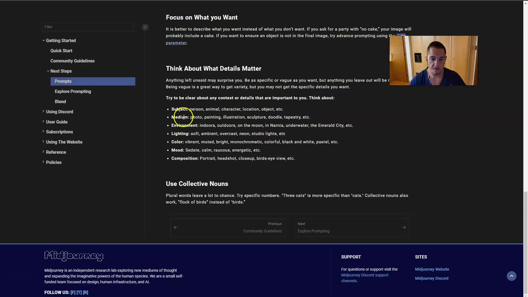The image size is (528, 297).
Task: Open Quick Start page
Action: (x=61, y=51)
